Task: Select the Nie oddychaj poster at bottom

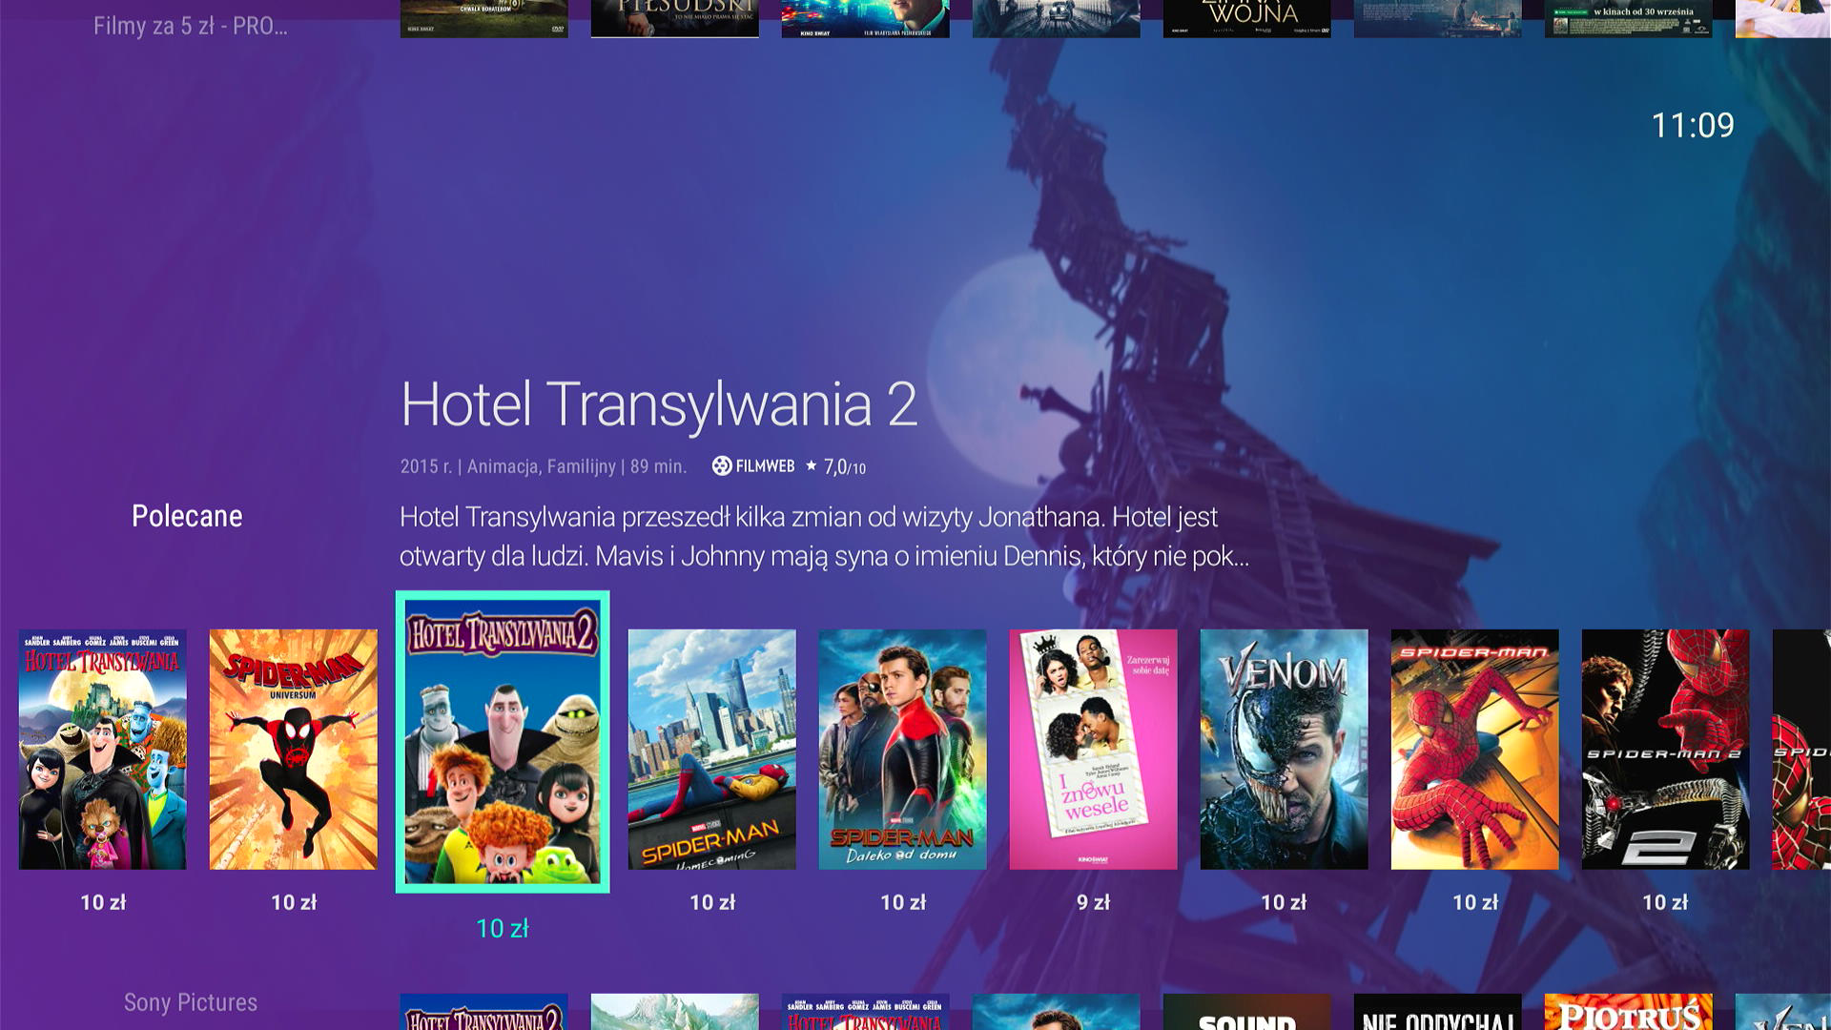Action: (1438, 1012)
